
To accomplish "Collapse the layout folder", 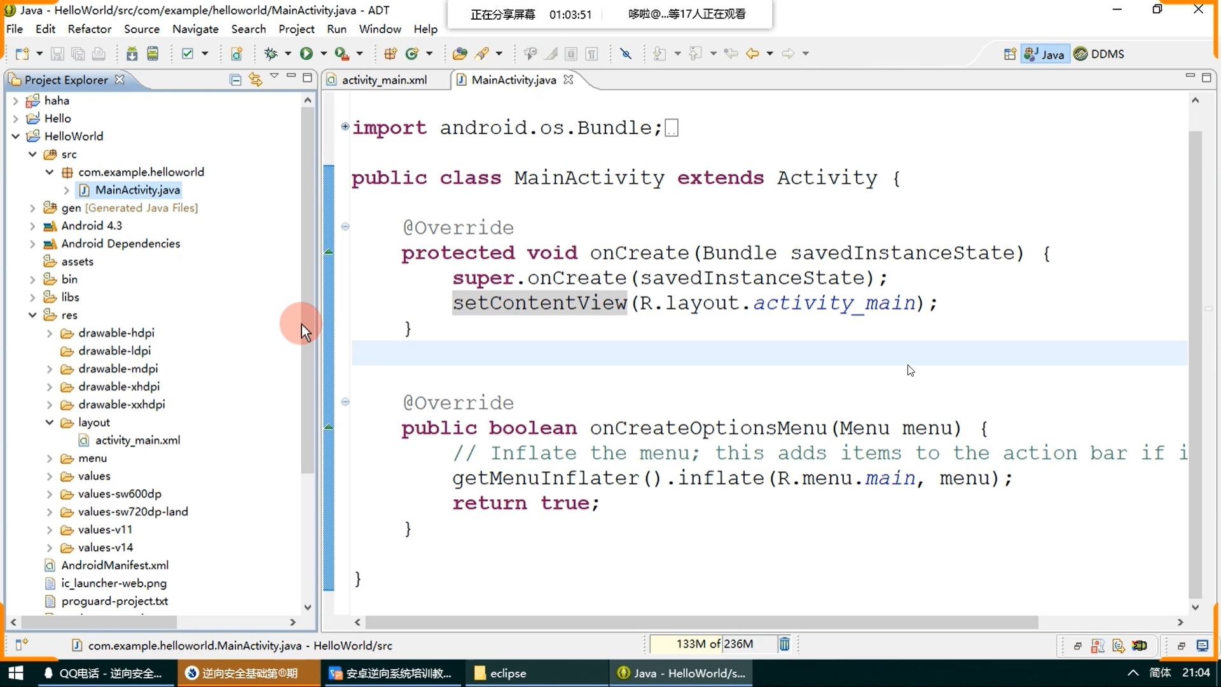I will point(50,422).
